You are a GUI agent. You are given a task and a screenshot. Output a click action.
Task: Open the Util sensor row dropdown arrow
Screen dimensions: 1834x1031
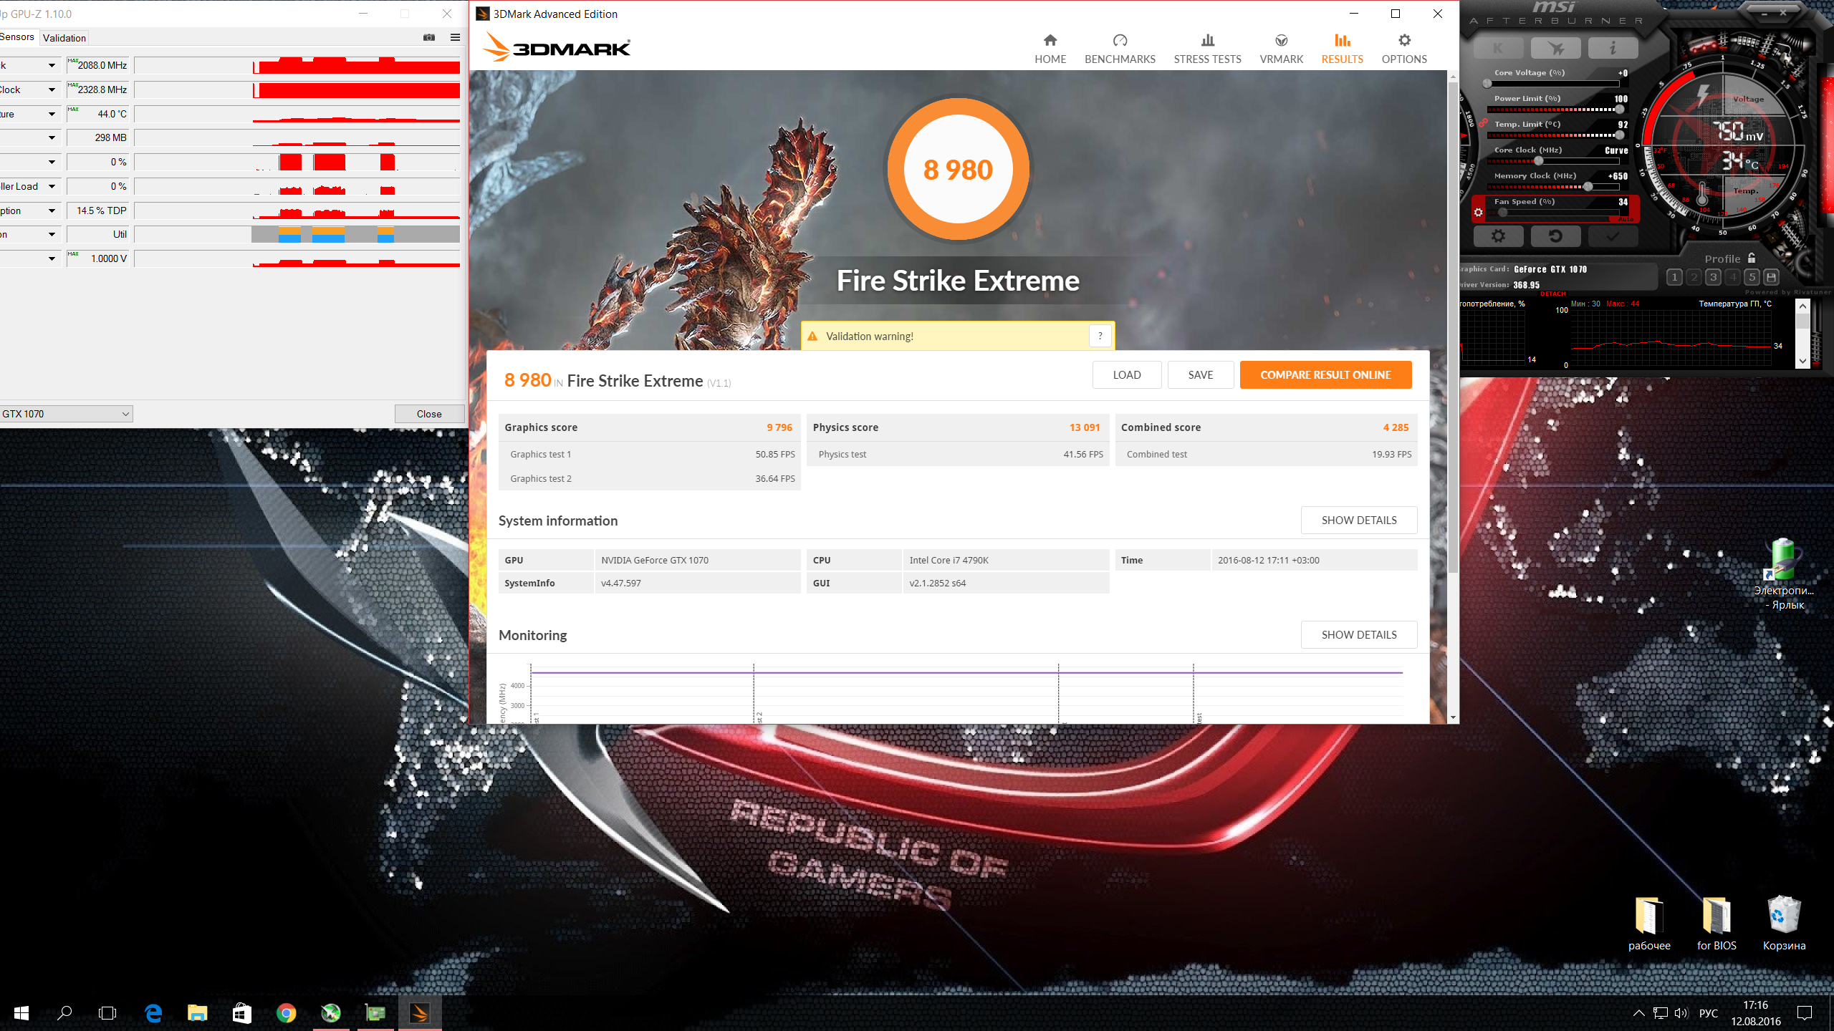(52, 234)
